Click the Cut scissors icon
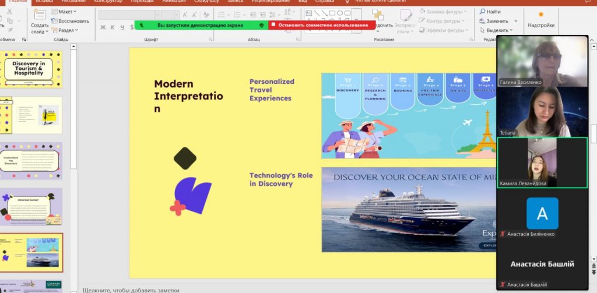 (9, 11)
